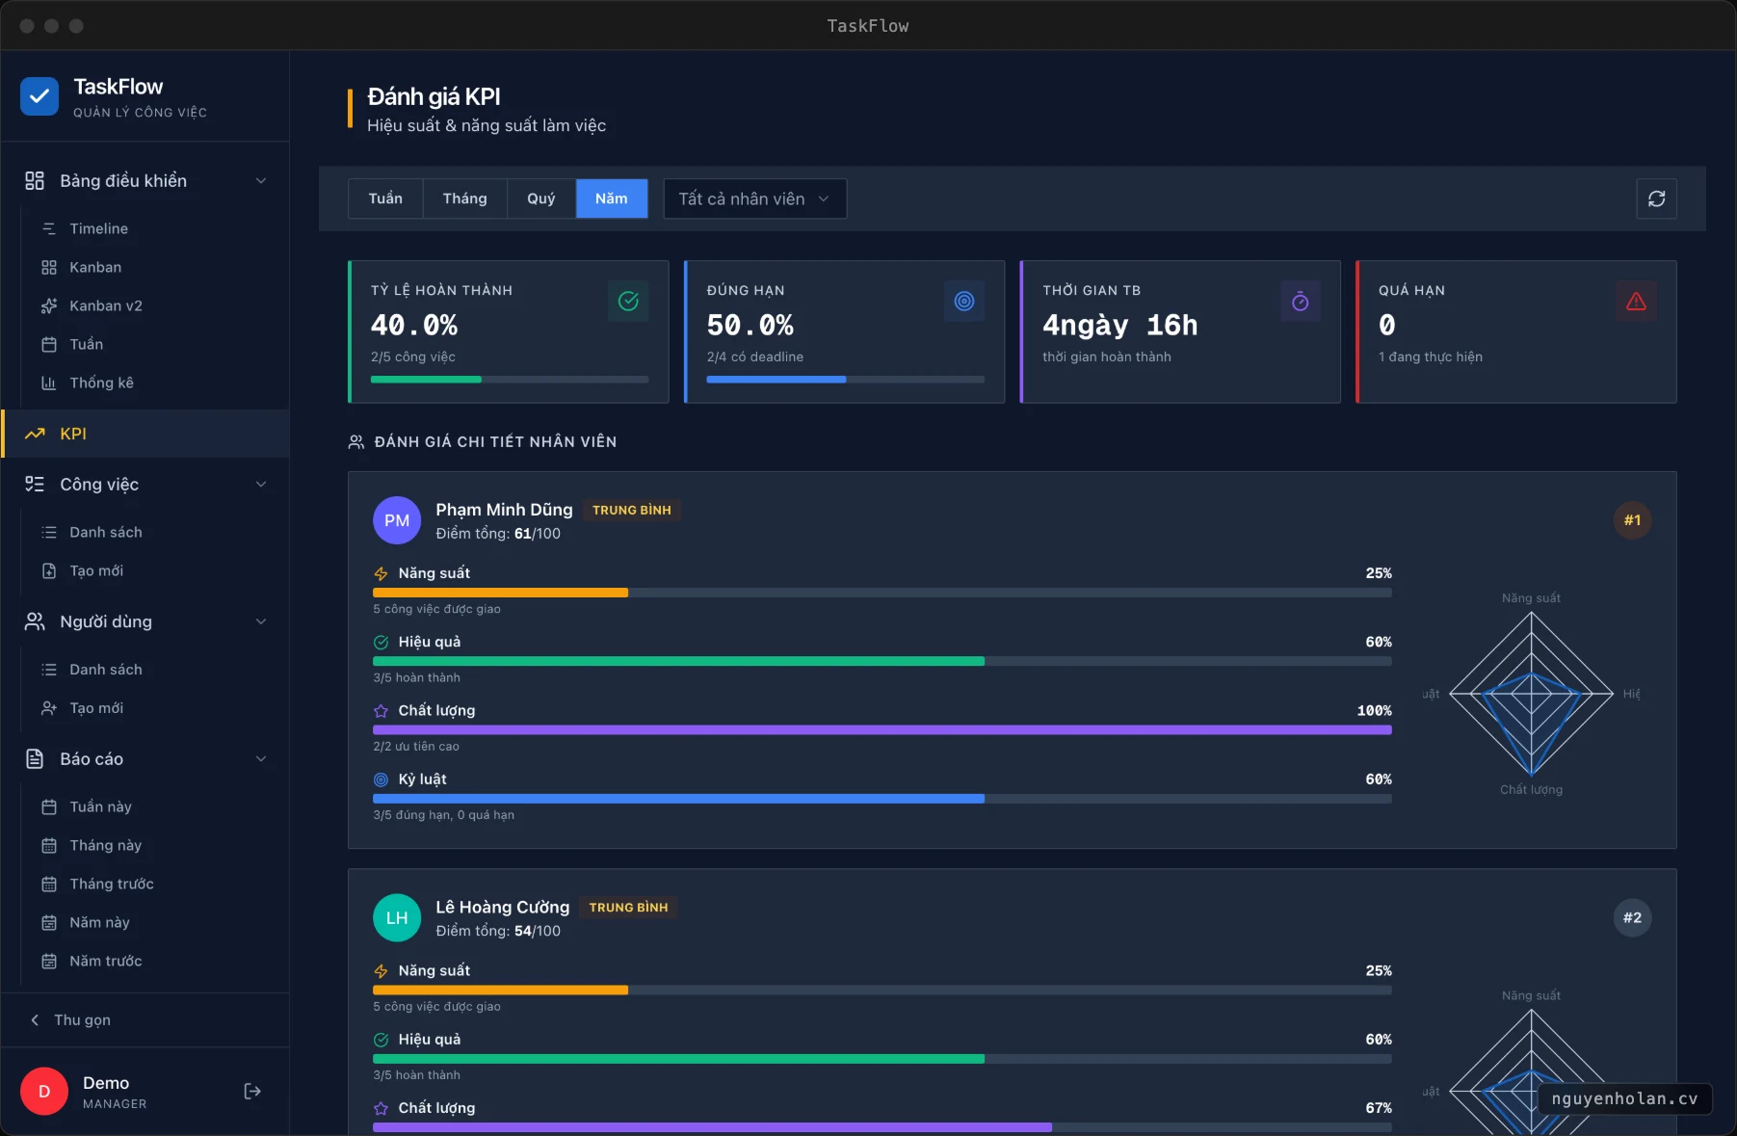1737x1136 pixels.
Task: Click Phạm Minh Dũng's Năng suất progress bar
Action: pos(882,593)
